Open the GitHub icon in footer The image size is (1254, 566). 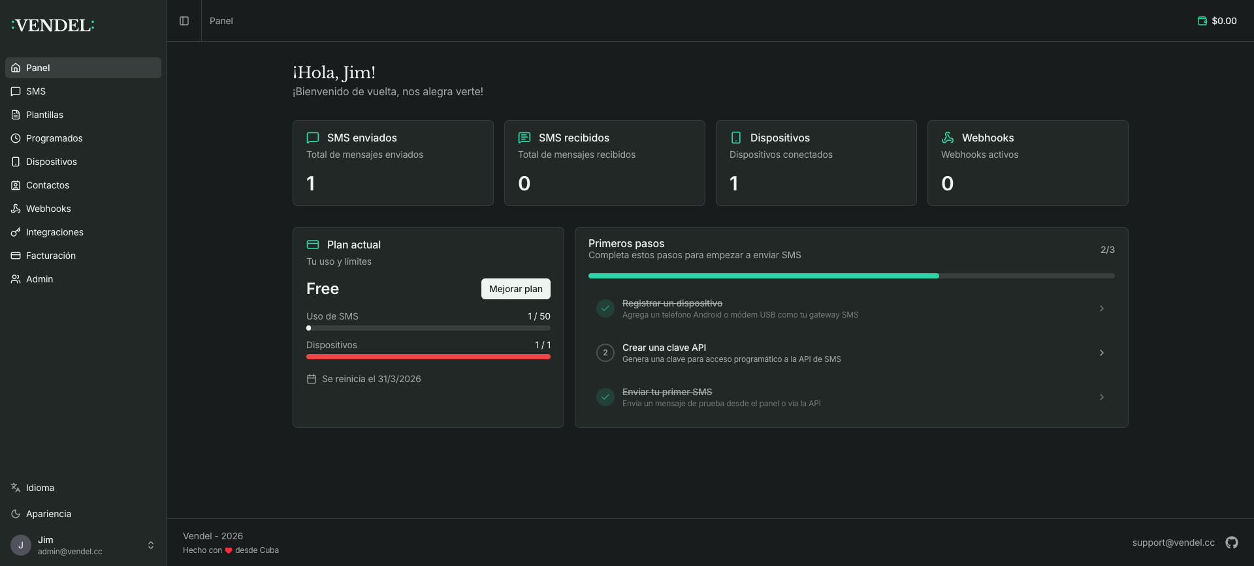coord(1232,543)
